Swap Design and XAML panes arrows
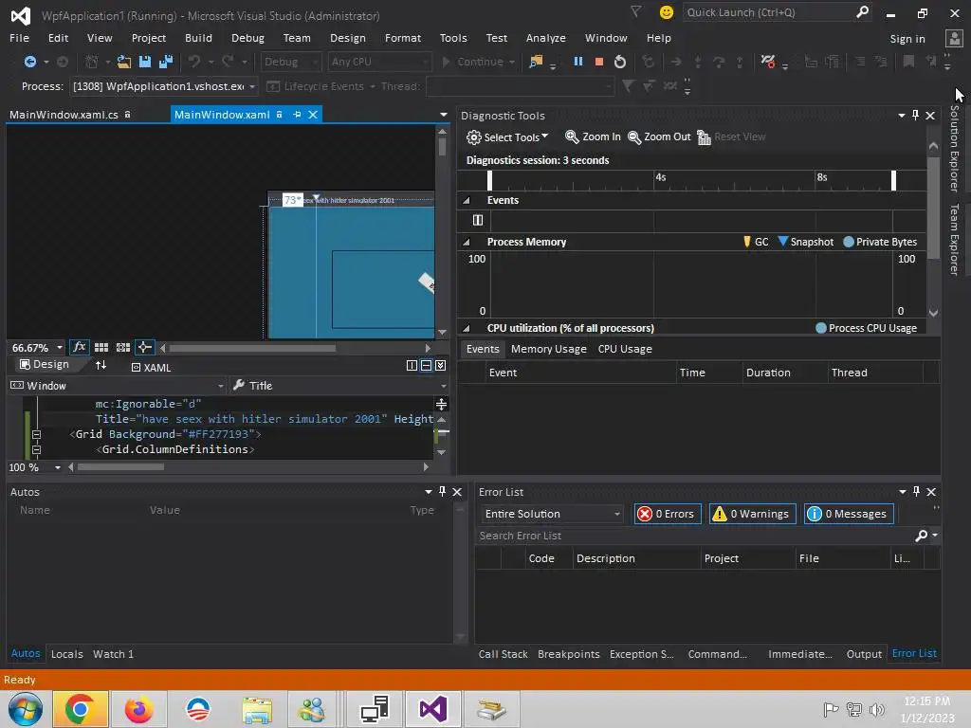Viewport: 971px width, 728px height. point(101,365)
